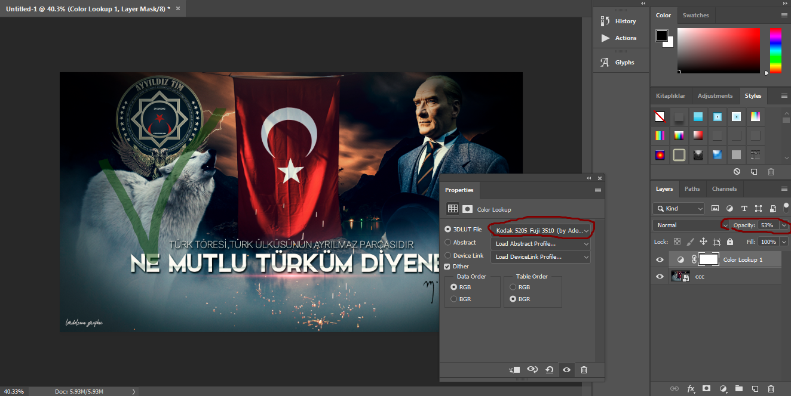791x396 pixels.
Task: Filter layers by type layers icon
Action: 744,209
